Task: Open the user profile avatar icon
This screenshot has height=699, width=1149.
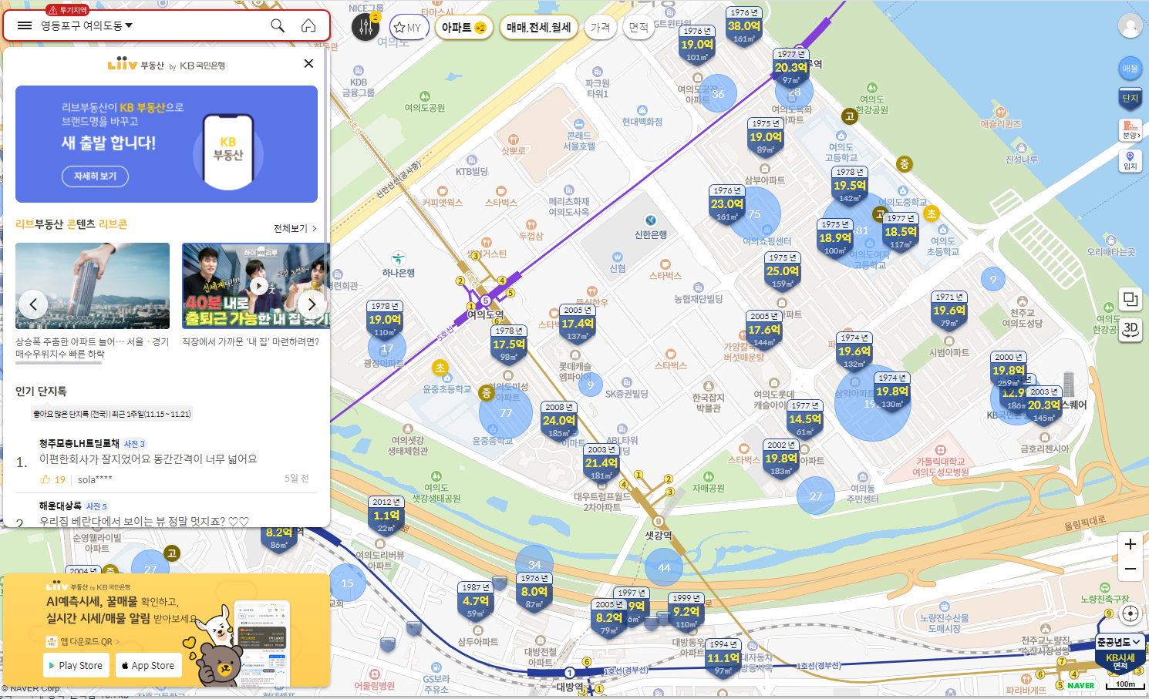Action: click(1130, 26)
